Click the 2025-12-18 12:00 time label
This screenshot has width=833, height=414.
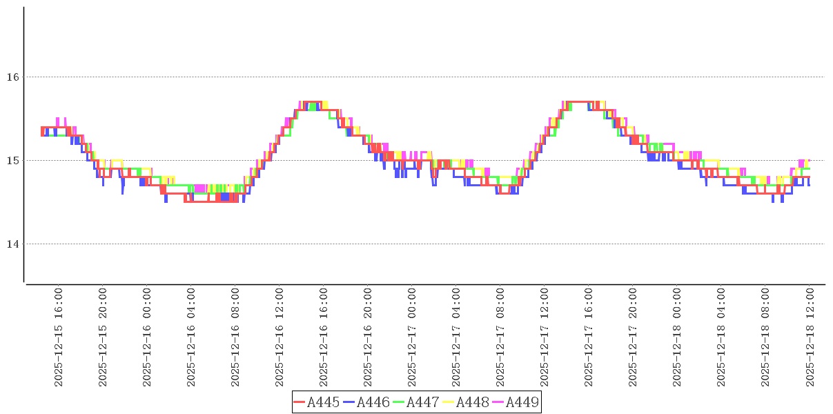point(810,337)
